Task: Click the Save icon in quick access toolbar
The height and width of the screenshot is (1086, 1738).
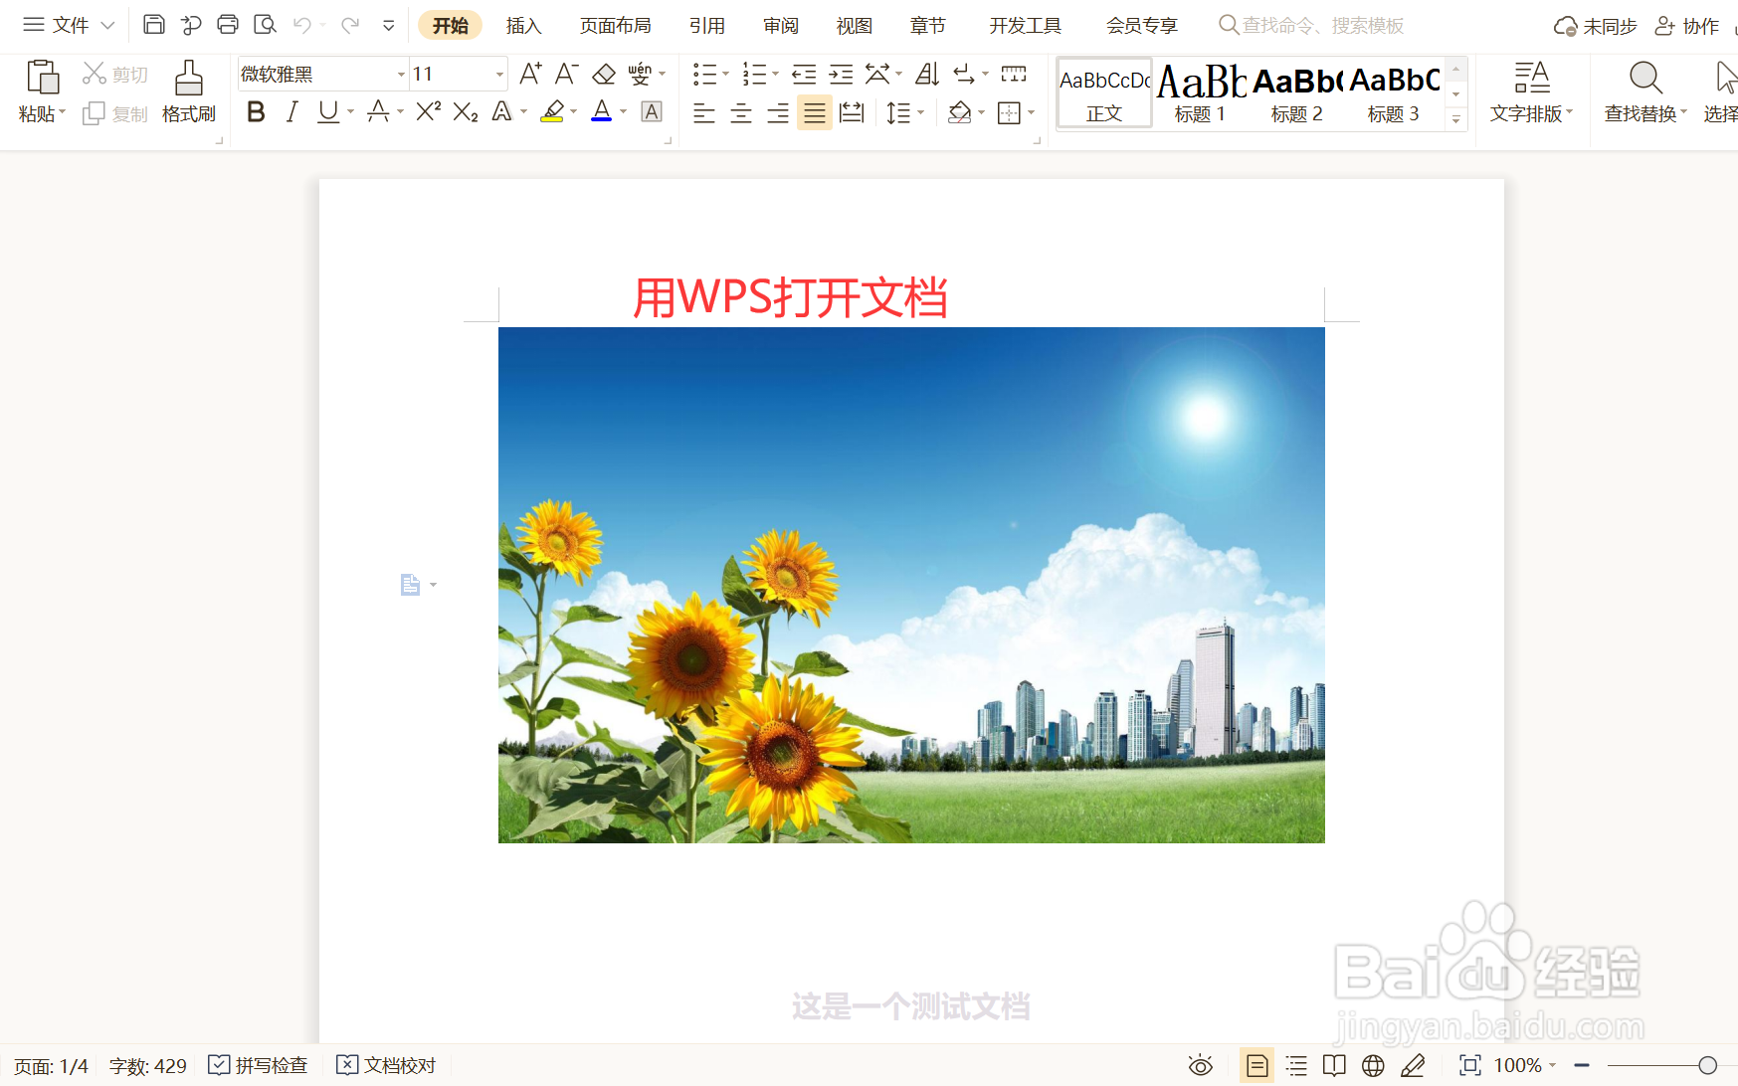Action: (x=154, y=25)
